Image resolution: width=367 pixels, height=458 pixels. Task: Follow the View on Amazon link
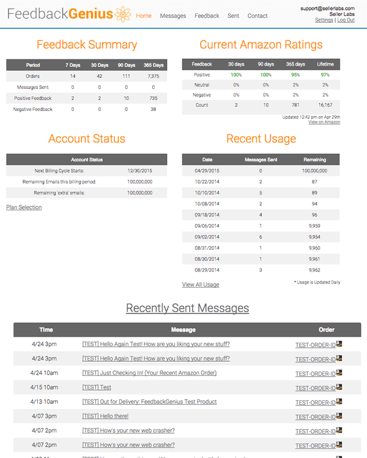tap(324, 122)
